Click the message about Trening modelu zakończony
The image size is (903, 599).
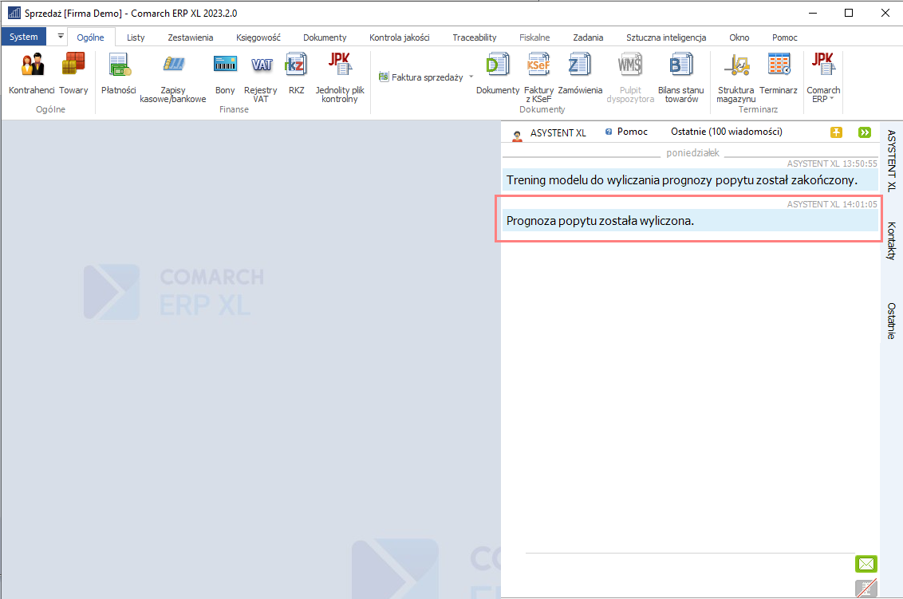click(690, 180)
